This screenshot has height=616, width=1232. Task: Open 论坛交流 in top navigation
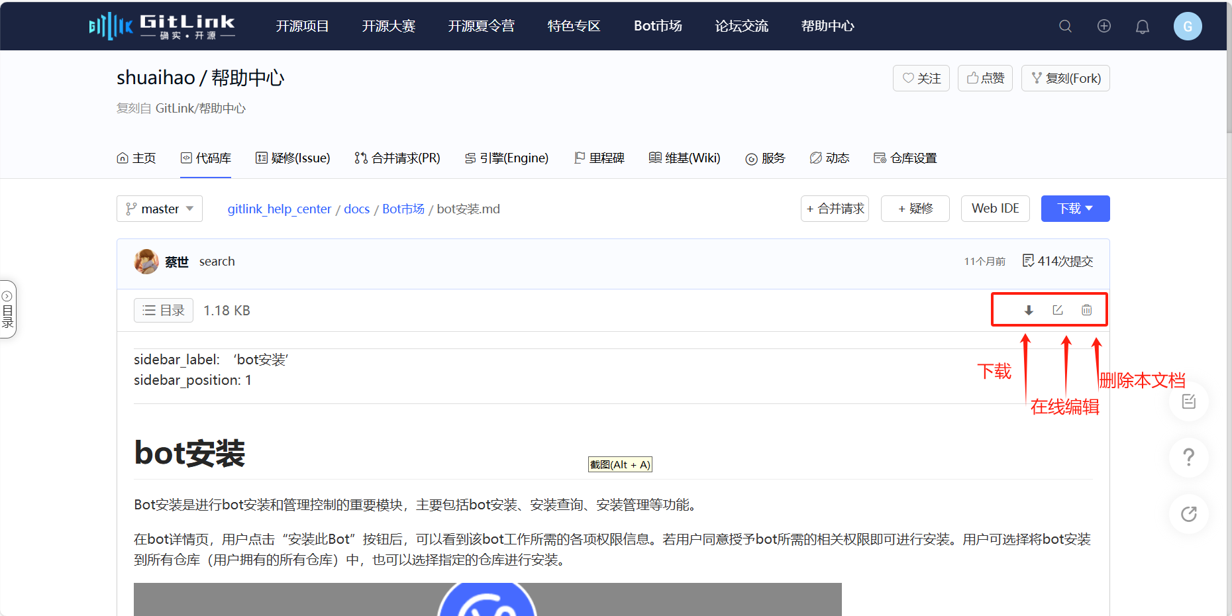coord(742,26)
